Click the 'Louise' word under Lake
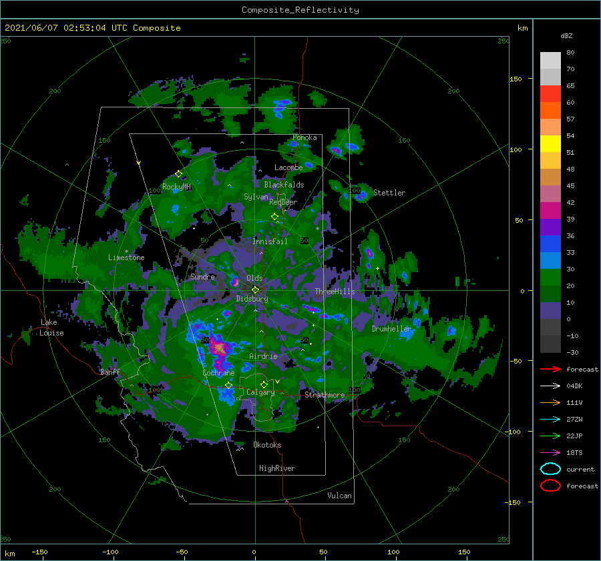The width and height of the screenshot is (601, 561). click(51, 333)
